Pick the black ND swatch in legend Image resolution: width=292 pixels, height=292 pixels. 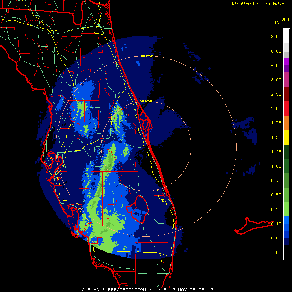coord(286,252)
